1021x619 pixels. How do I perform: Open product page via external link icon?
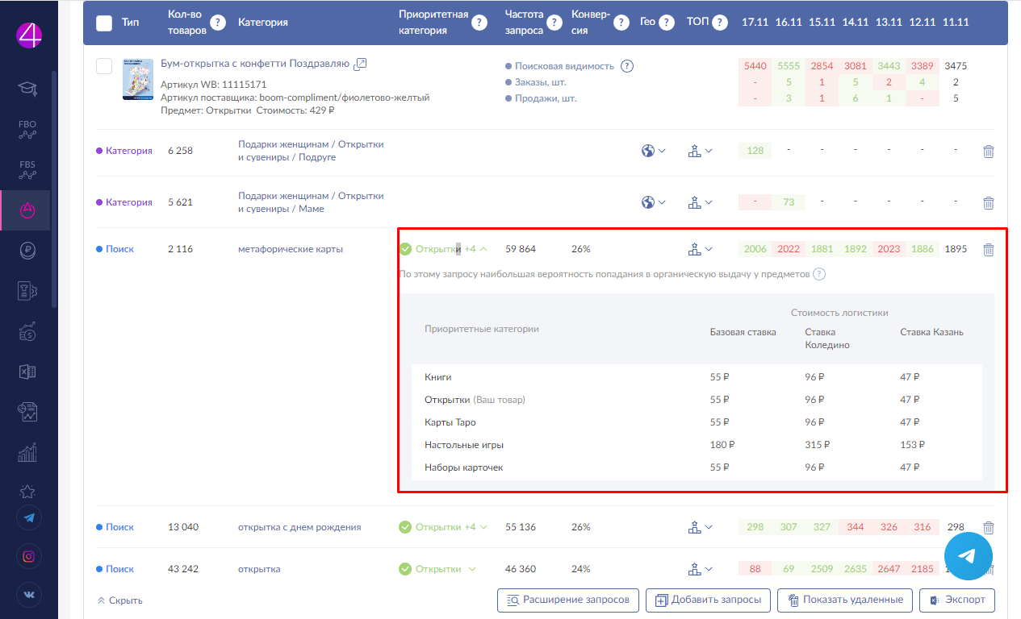click(x=361, y=64)
